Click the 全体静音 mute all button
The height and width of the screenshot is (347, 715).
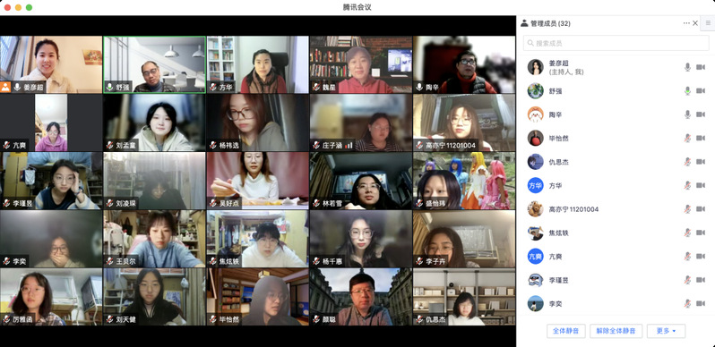pos(566,331)
